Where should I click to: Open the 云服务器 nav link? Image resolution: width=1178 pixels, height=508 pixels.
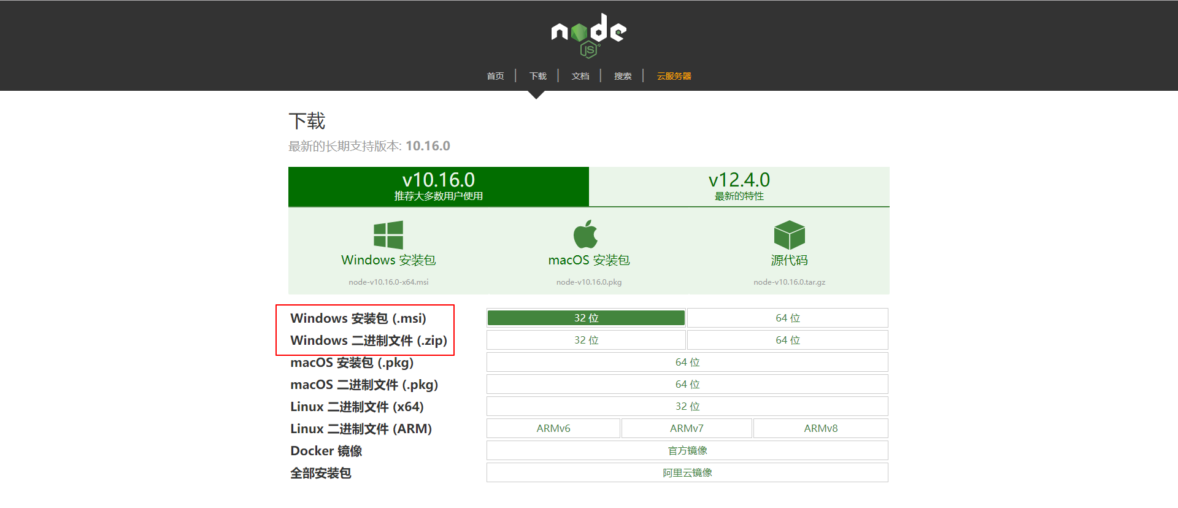coord(674,76)
